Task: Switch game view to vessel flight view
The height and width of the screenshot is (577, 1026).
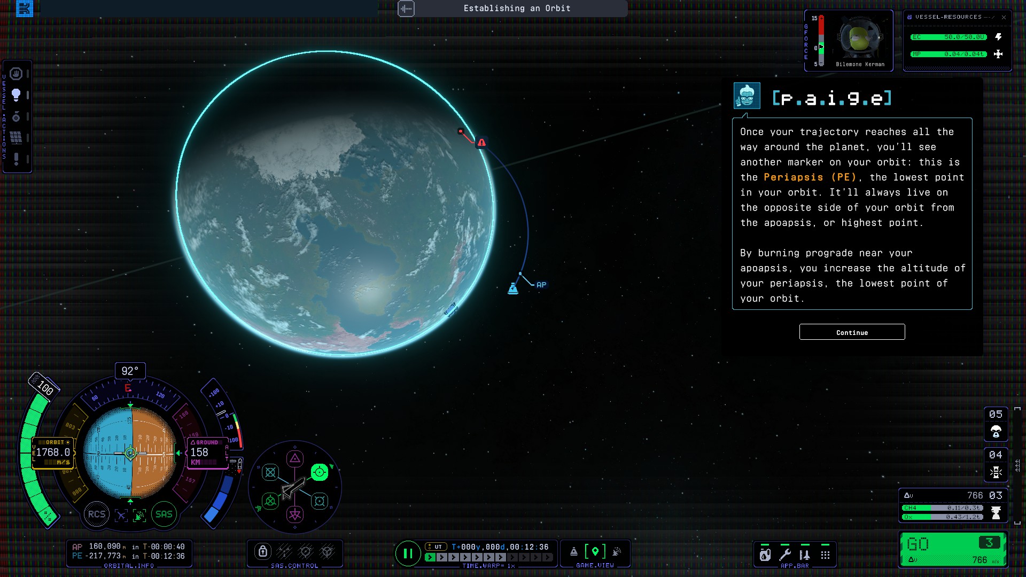Action: [x=573, y=551]
